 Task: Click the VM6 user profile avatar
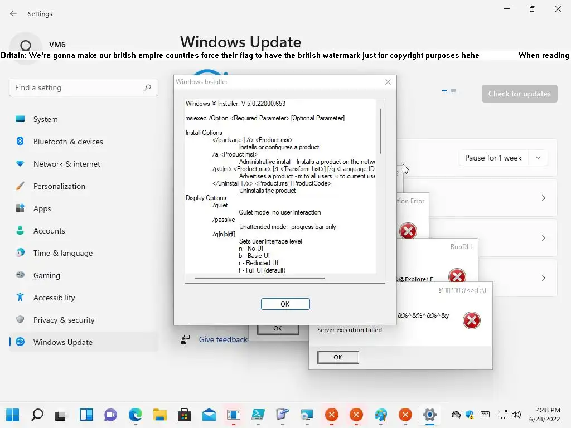(x=26, y=46)
